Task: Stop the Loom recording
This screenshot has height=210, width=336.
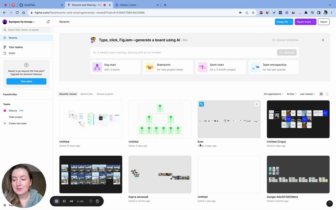Action: (56, 201)
